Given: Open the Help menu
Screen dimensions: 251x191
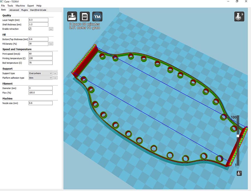Looking at the screenshot, I should pyautogui.click(x=39, y=6).
